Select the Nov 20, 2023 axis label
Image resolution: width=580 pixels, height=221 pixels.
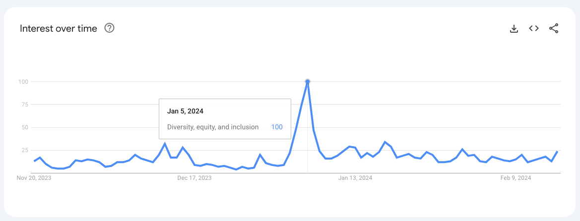[34, 178]
